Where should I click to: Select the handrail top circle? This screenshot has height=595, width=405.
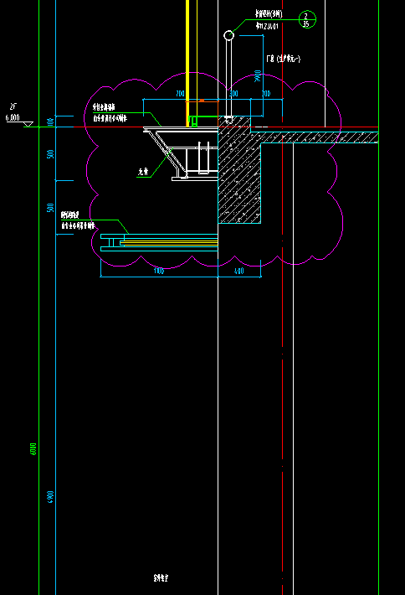pos(228,35)
